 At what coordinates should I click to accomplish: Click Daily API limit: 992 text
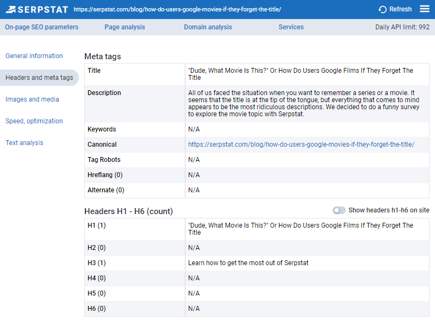402,27
